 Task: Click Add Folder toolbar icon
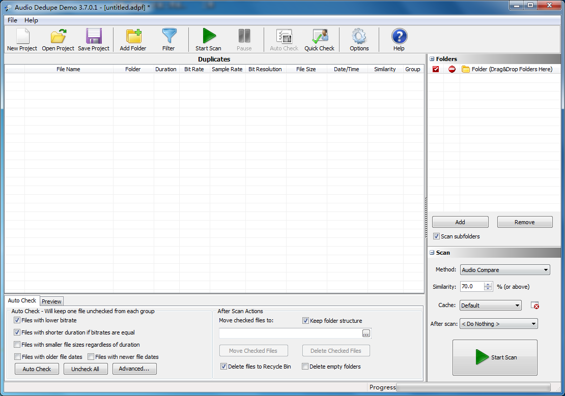[x=133, y=40]
